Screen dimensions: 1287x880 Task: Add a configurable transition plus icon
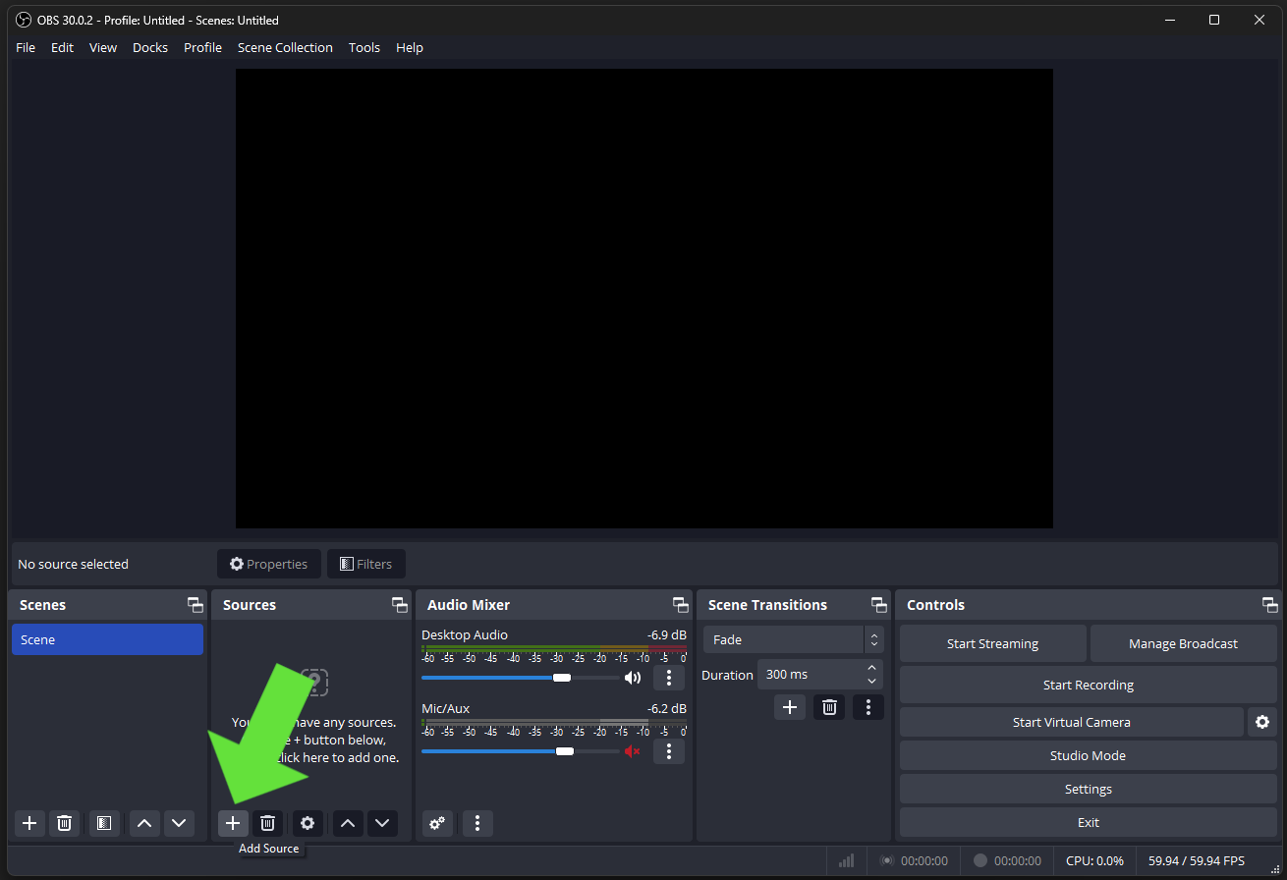[x=789, y=707]
